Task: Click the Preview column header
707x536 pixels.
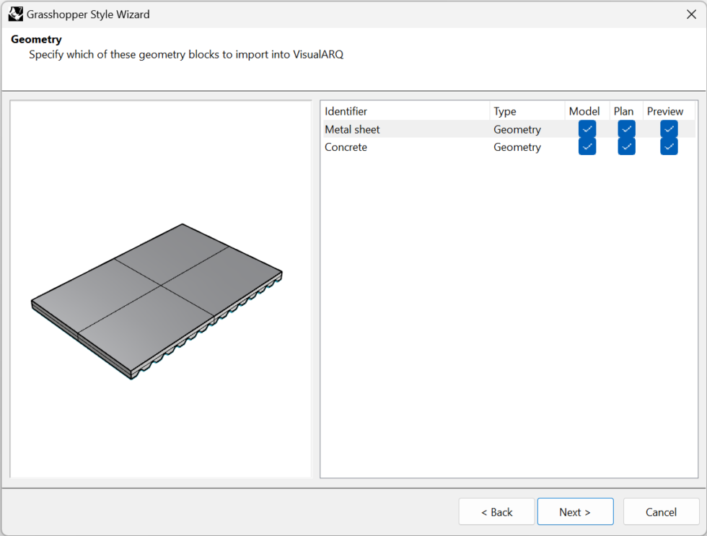Action: point(665,111)
